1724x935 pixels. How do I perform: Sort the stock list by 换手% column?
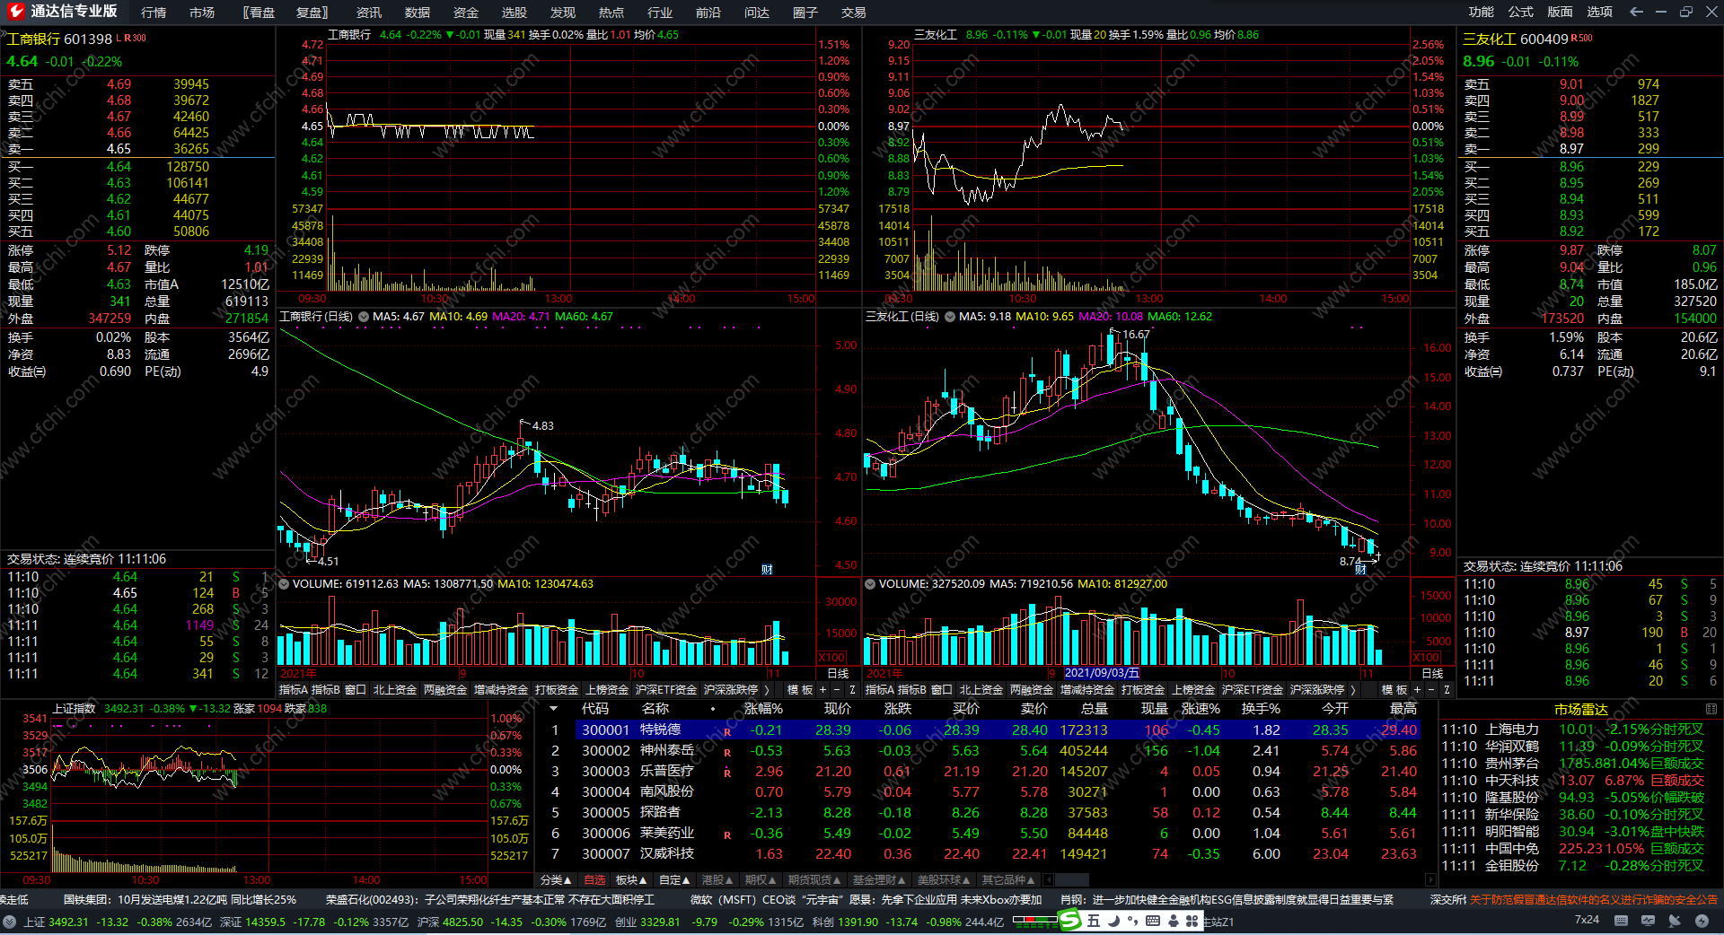(1261, 709)
